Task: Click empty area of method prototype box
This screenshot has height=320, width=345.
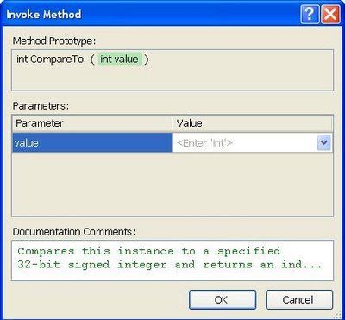Action: tap(230, 78)
